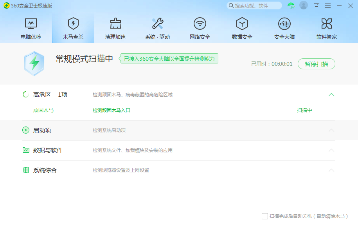This screenshot has width=358, height=226.
Task: Expand the 数据与软件 section chevron
Action: [x=331, y=150]
